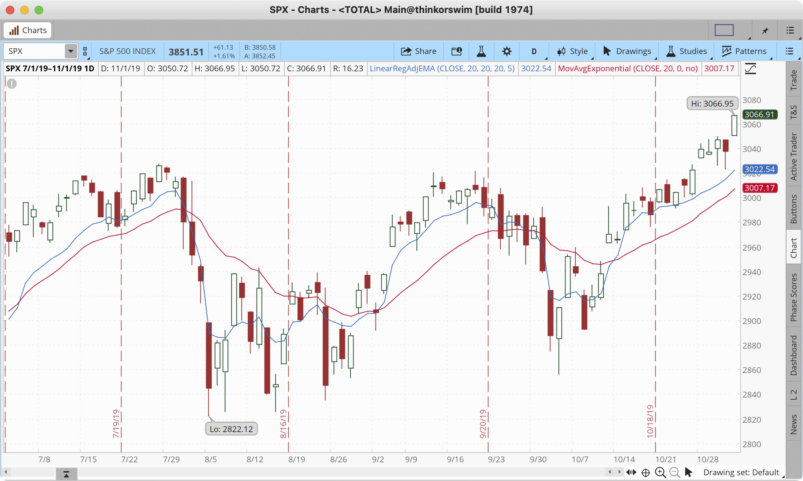Screen dimensions: 803x481
Task: Open the top-right window actions menu icon
Action: (x=790, y=30)
